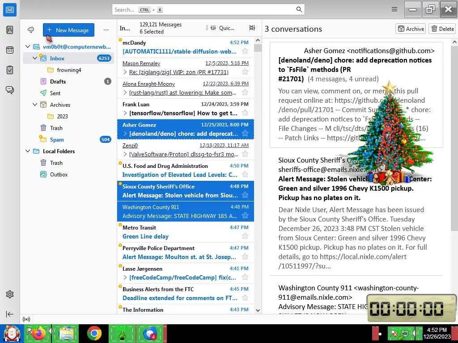Expand the ValveSoftware/Proton thread

(x=125, y=154)
